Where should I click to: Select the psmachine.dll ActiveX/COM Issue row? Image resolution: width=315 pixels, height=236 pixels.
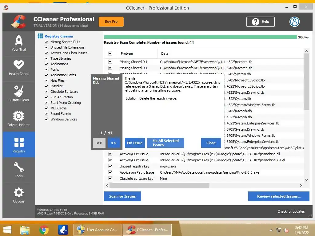click(x=204, y=154)
